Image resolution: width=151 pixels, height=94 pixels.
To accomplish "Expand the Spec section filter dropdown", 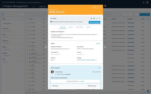I will coord(13,31).
